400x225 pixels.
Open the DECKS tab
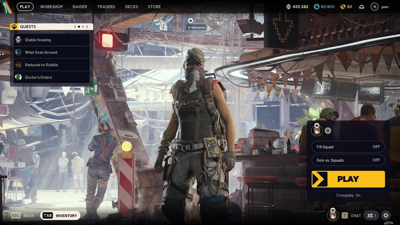coord(132,7)
